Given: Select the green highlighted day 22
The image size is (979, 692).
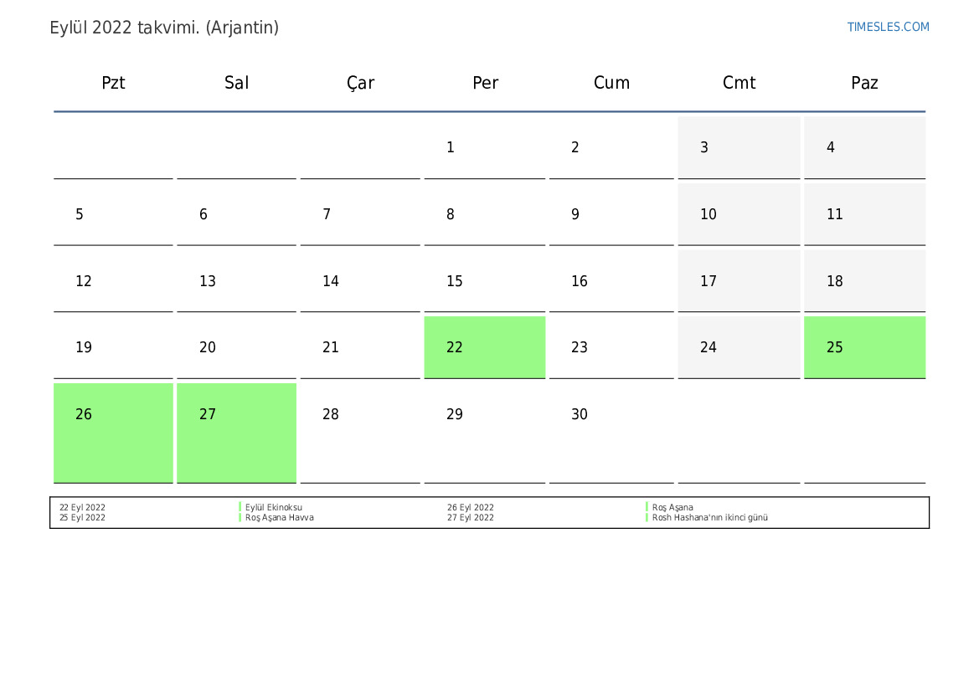Looking at the screenshot, I should point(485,347).
